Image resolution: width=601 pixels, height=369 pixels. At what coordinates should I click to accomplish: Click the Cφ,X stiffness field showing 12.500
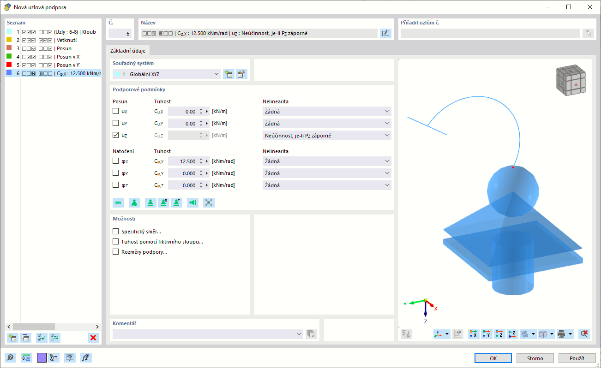(183, 161)
